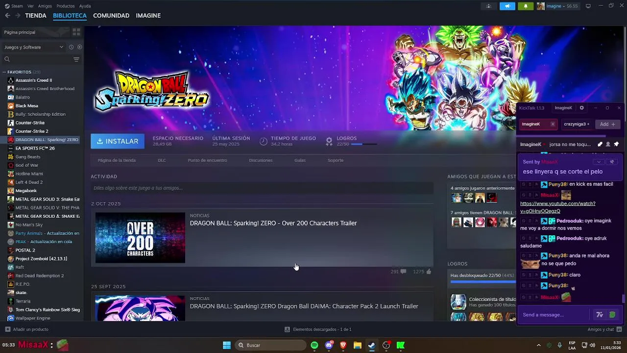Open the YouTube link in KickTalk chat
Screen dimensions: 627x353
[x=558, y=207]
